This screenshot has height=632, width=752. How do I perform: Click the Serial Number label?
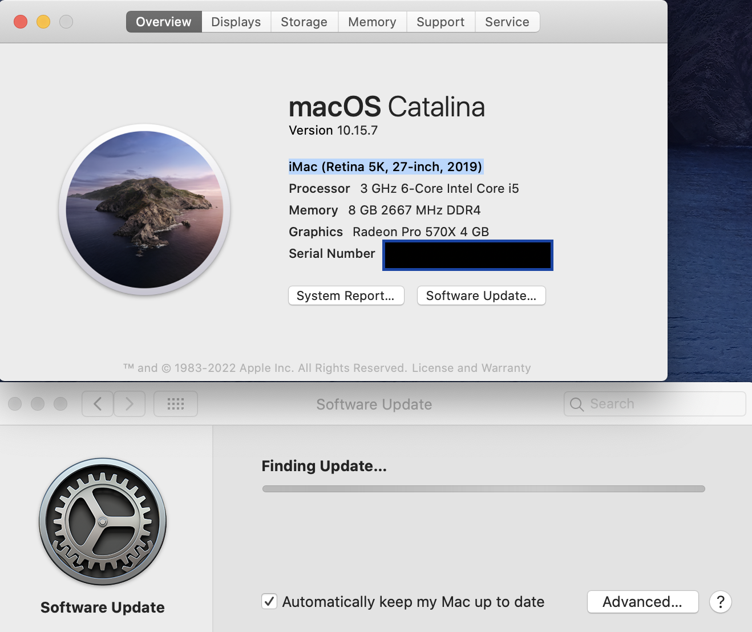coord(332,253)
